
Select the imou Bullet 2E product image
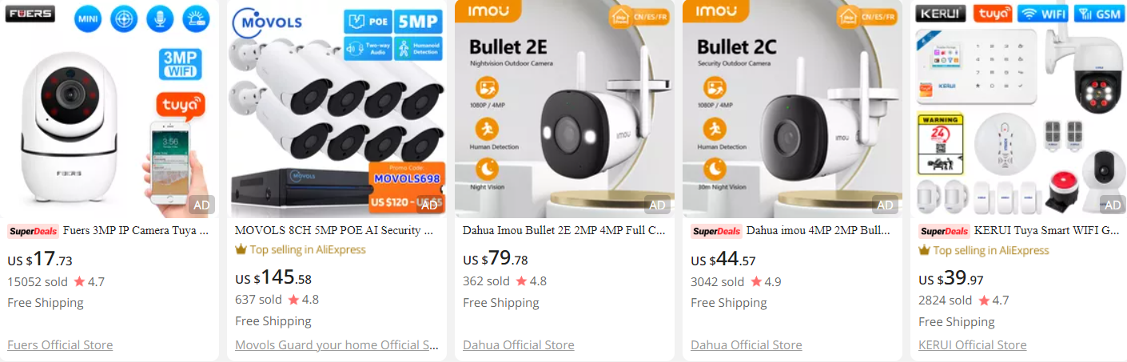coord(564,109)
